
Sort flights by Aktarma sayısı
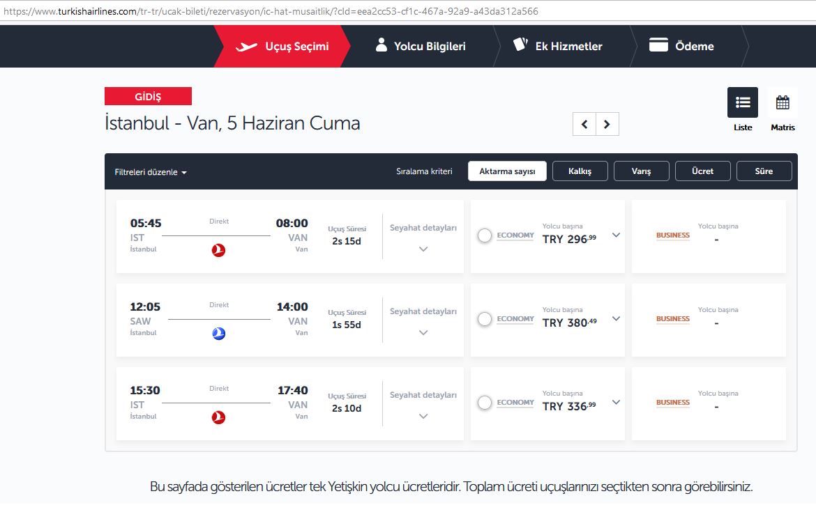click(x=507, y=171)
